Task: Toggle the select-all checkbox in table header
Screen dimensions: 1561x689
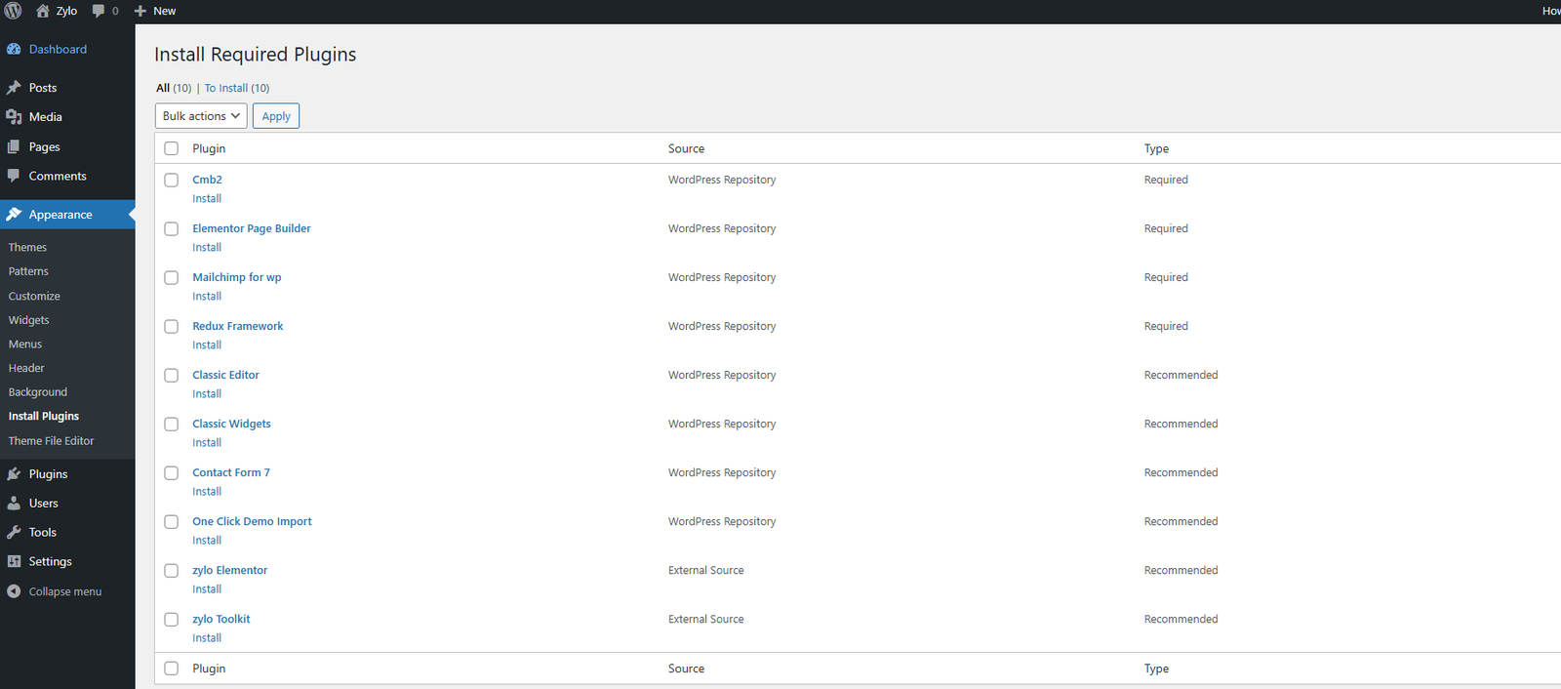Action: [x=172, y=149]
